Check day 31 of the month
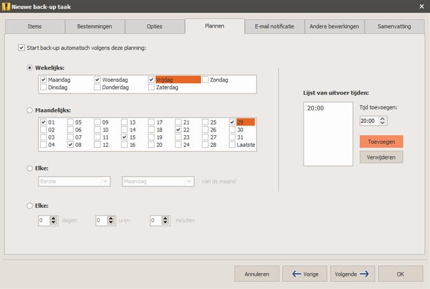Viewport: 430px width, 289px height. [x=232, y=137]
